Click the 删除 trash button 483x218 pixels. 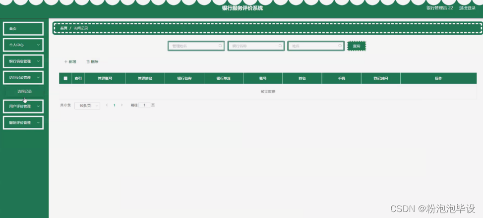click(92, 61)
